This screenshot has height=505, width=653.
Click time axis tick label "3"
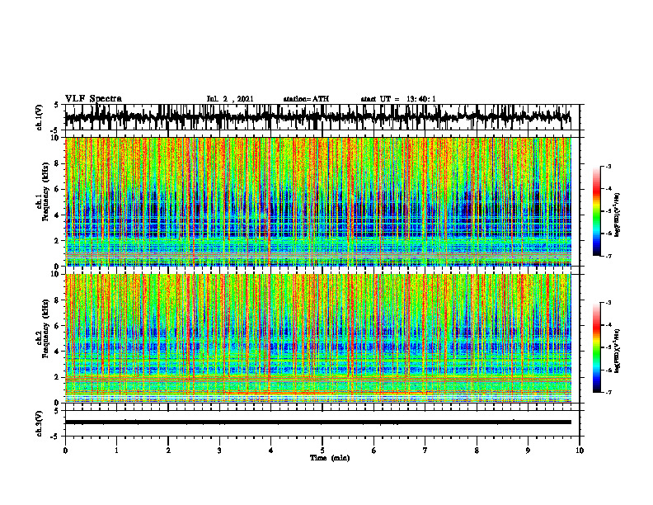[x=219, y=451]
